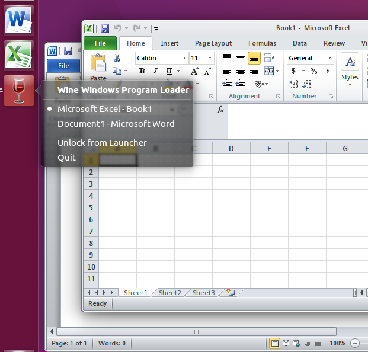The image size is (368, 352).
Task: Click the Word zoom out minus button
Action: pyautogui.click(x=355, y=343)
